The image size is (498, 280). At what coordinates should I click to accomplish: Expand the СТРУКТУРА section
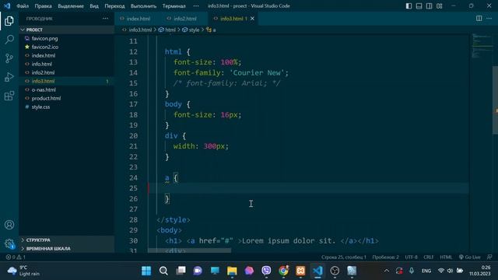(66, 240)
